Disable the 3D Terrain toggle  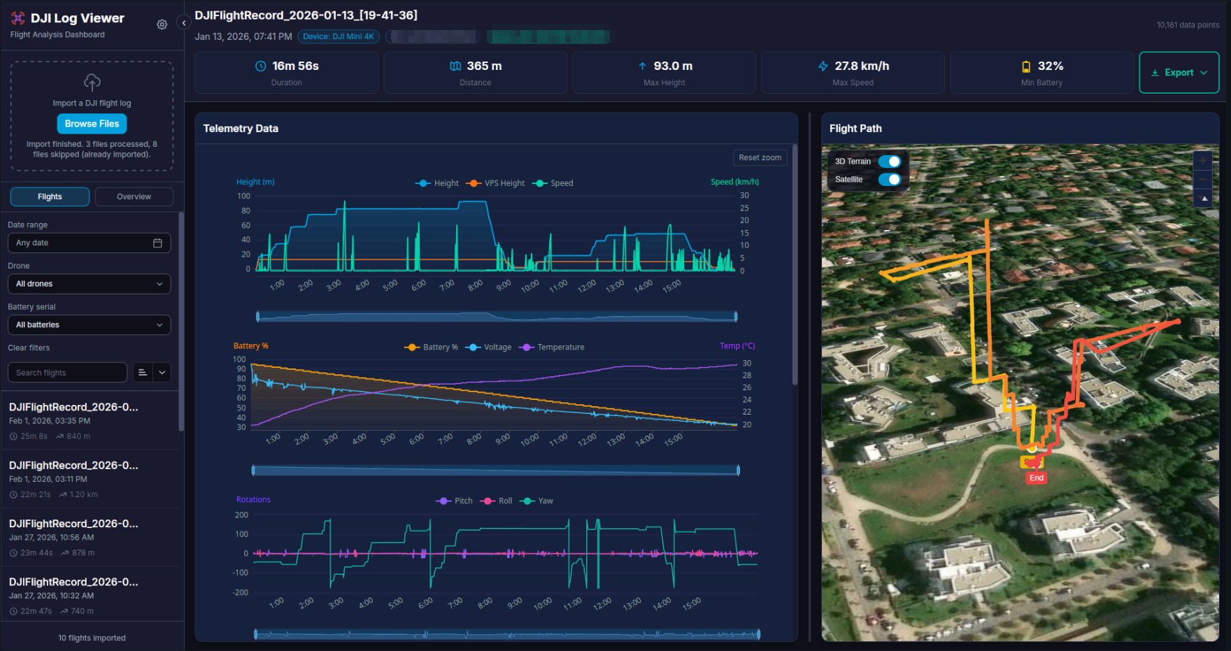point(890,161)
